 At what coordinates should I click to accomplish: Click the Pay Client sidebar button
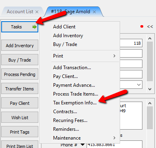coord(20,103)
